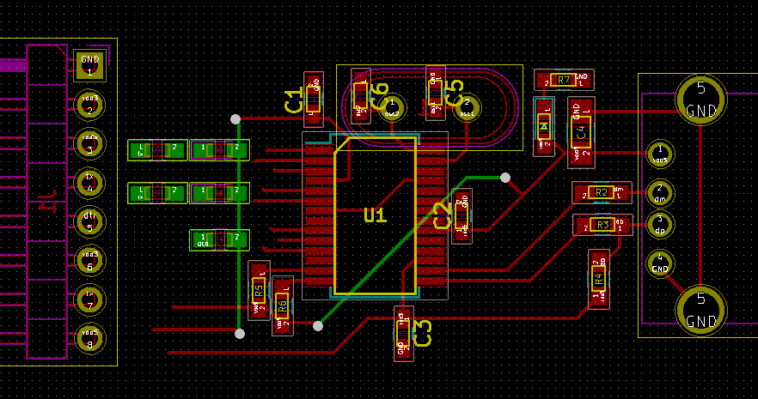Click resistor R7 footprint
This screenshot has height=399, width=758.
coord(564,81)
